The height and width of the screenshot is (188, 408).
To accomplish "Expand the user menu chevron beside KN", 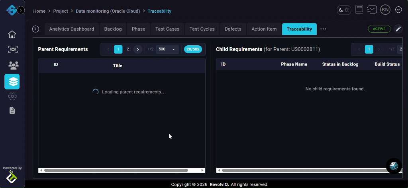I will click(x=398, y=10).
